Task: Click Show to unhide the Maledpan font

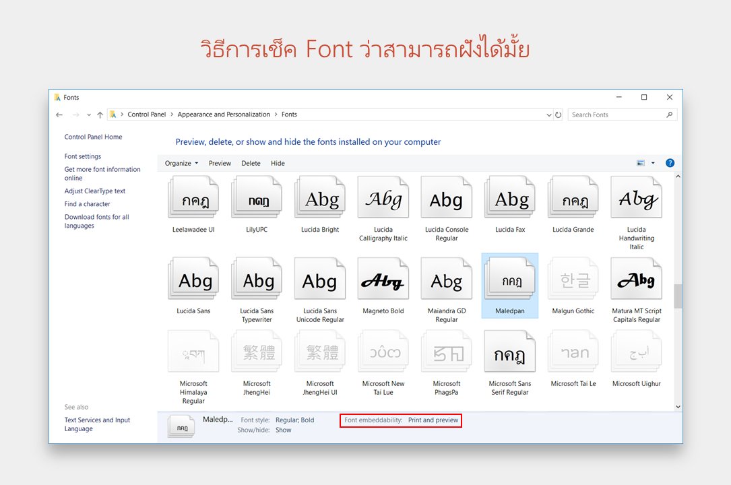Action: click(x=283, y=430)
